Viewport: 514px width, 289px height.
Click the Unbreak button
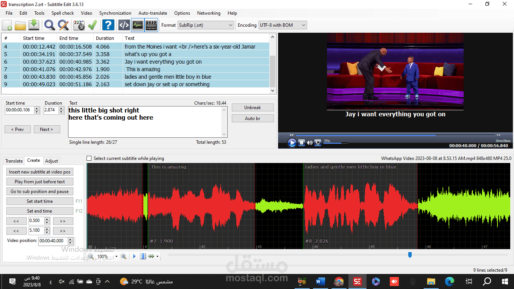pos(252,107)
